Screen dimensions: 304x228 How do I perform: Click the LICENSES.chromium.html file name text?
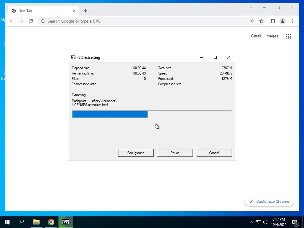click(x=90, y=105)
